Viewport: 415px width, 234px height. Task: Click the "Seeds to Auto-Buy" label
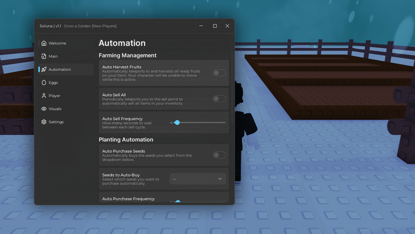(121, 175)
